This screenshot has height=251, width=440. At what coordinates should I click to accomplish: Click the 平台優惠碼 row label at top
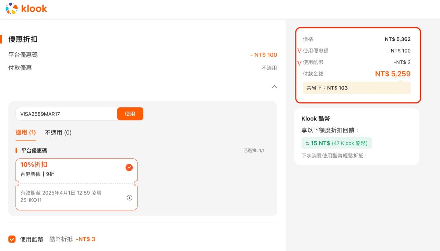(x=23, y=55)
